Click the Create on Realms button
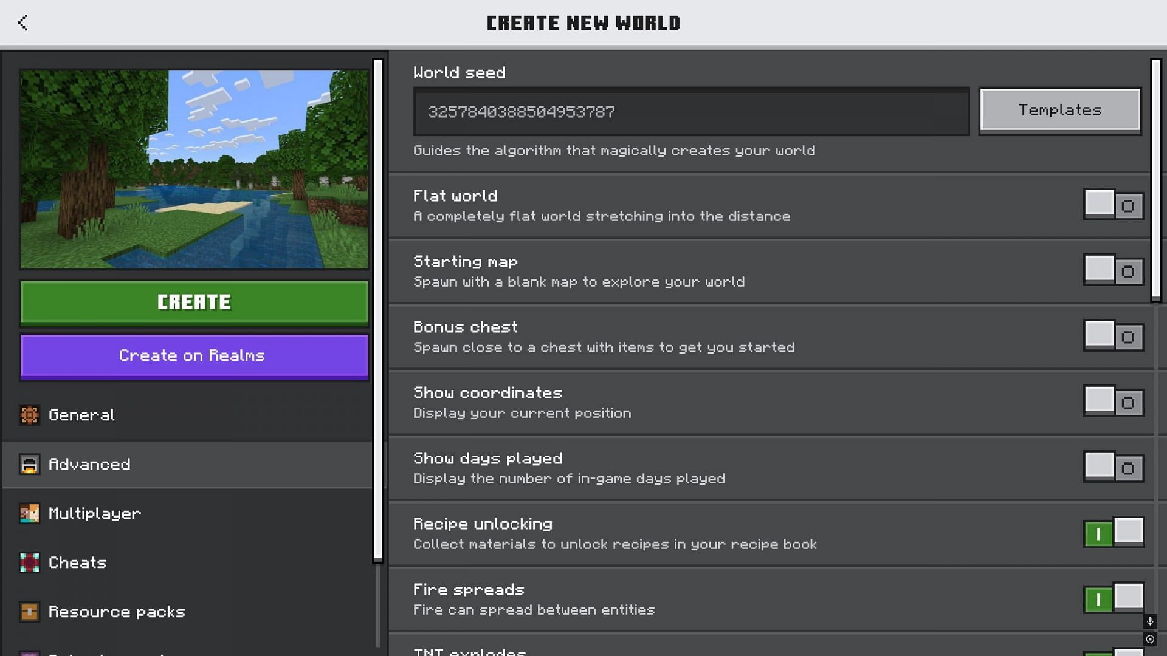Screen dimensions: 1167x656 pyautogui.click(x=194, y=355)
